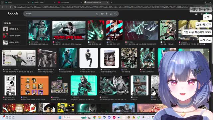The image size is (213, 120).
Task: Open bright teal Kaiju standing pose thumbnail
Action: tap(84, 85)
